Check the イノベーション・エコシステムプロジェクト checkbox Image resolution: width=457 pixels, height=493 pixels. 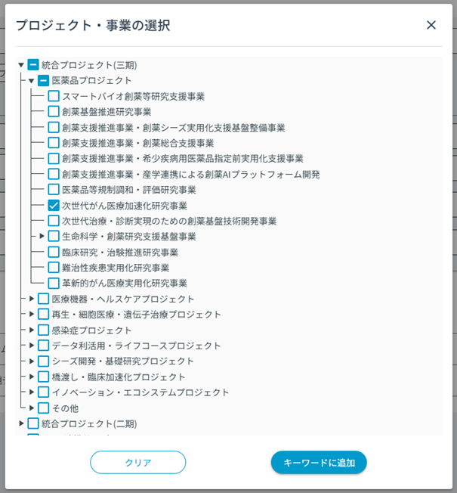point(43,392)
